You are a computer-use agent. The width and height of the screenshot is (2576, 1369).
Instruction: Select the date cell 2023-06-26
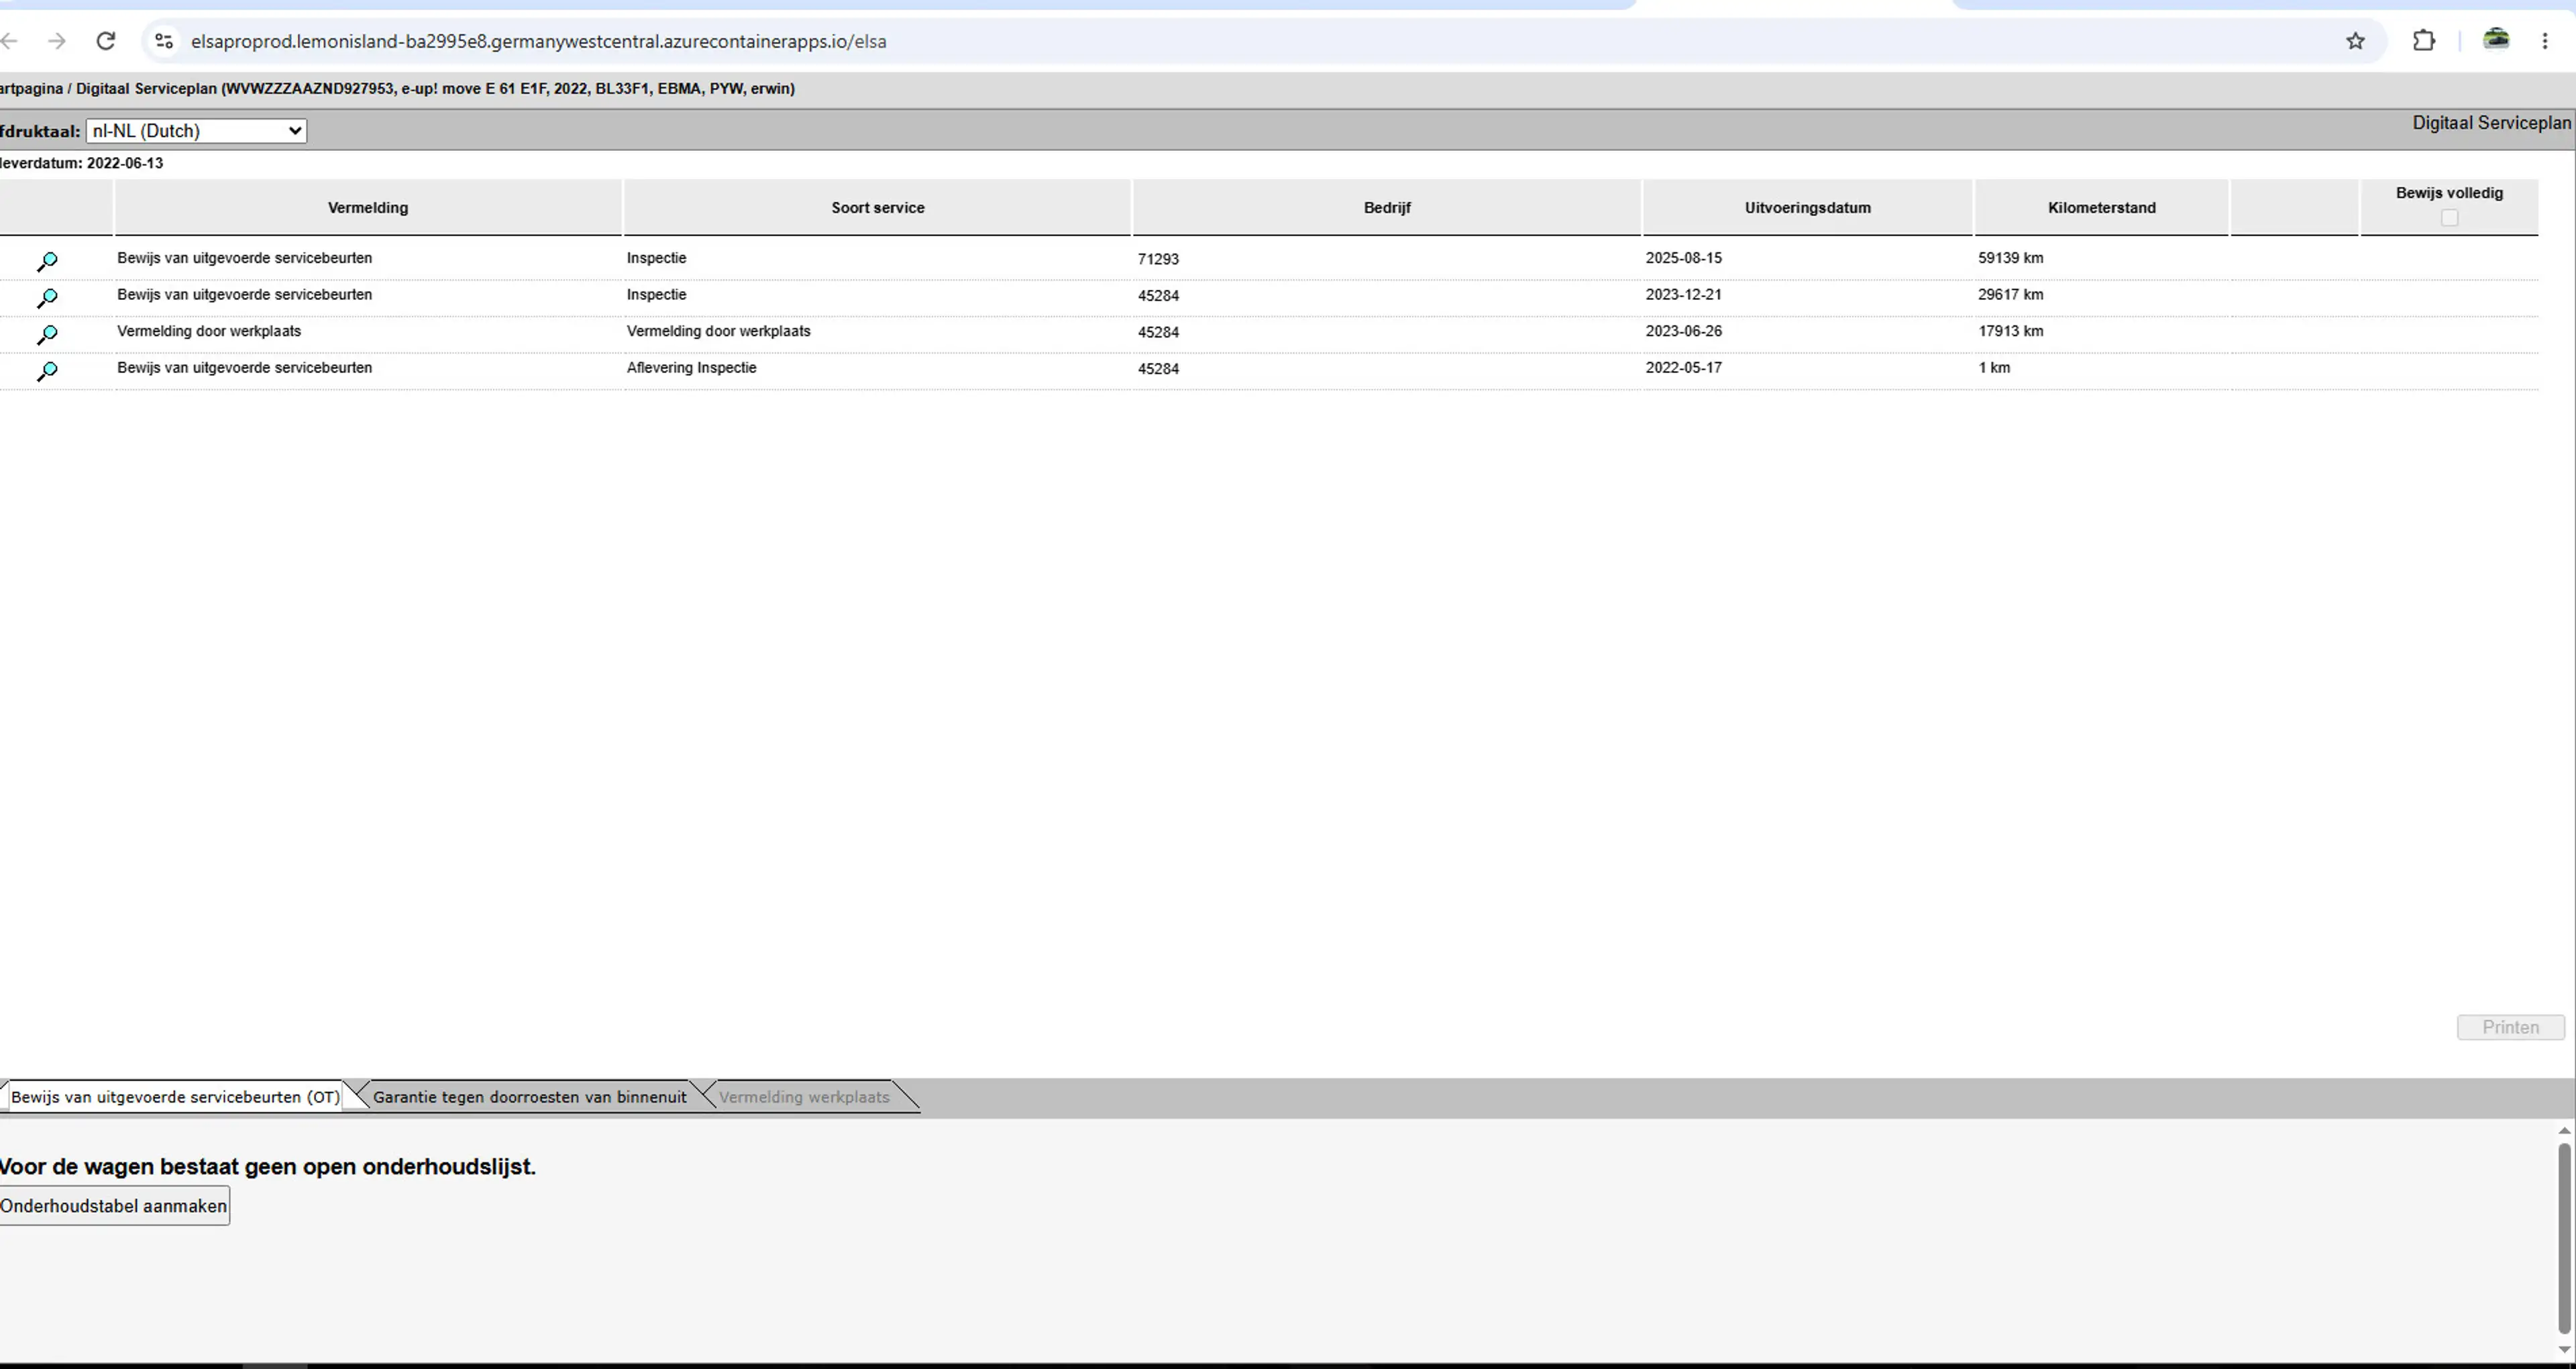click(x=1684, y=332)
